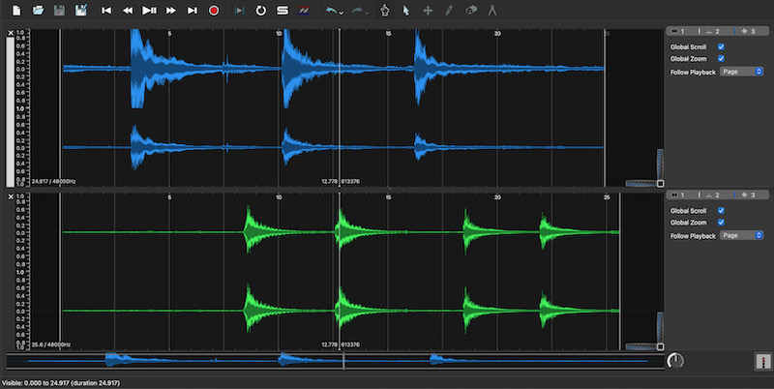Click the 20 second mark in green pane
Viewport: 774px width, 389px height.
pyautogui.click(x=497, y=197)
